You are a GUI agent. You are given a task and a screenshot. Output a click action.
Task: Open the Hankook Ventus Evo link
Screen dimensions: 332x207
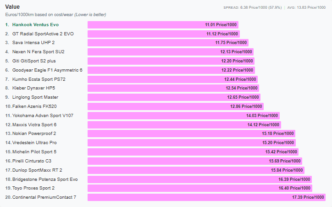(x=35, y=25)
